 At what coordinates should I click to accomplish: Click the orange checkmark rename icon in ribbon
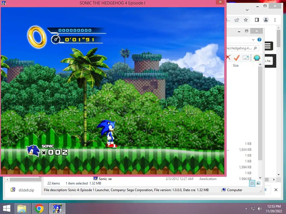237,58
